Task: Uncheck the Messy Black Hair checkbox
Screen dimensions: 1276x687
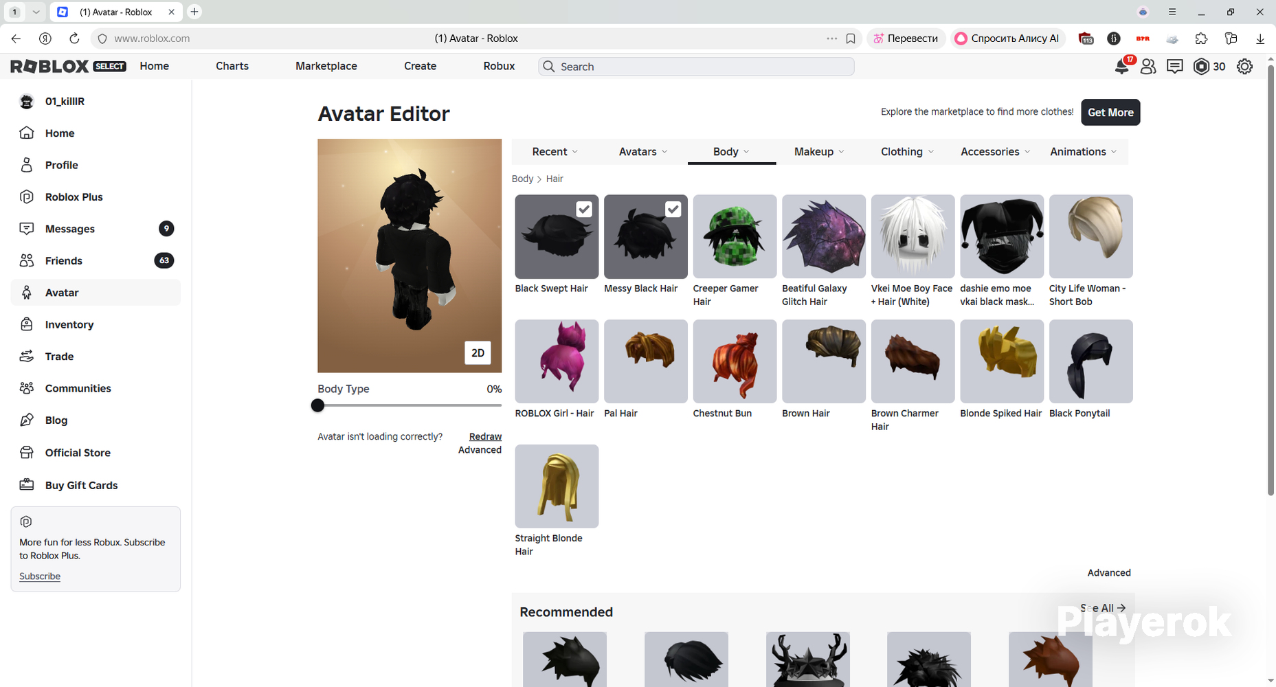Action: tap(673, 209)
